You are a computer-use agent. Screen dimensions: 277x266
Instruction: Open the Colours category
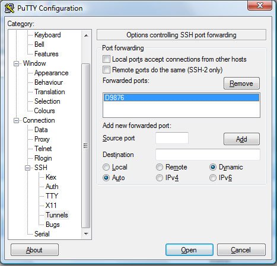pos(44,111)
